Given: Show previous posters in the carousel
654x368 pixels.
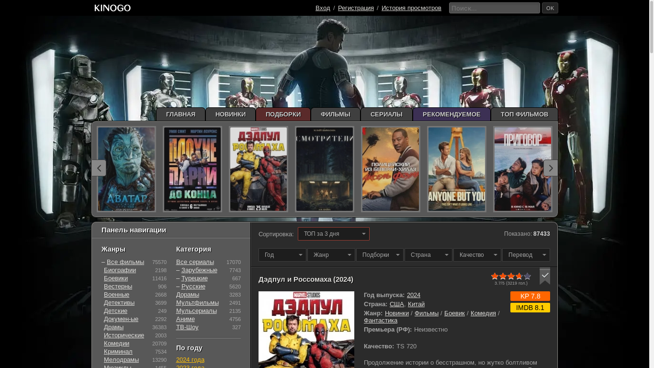Looking at the screenshot, I should tap(99, 168).
